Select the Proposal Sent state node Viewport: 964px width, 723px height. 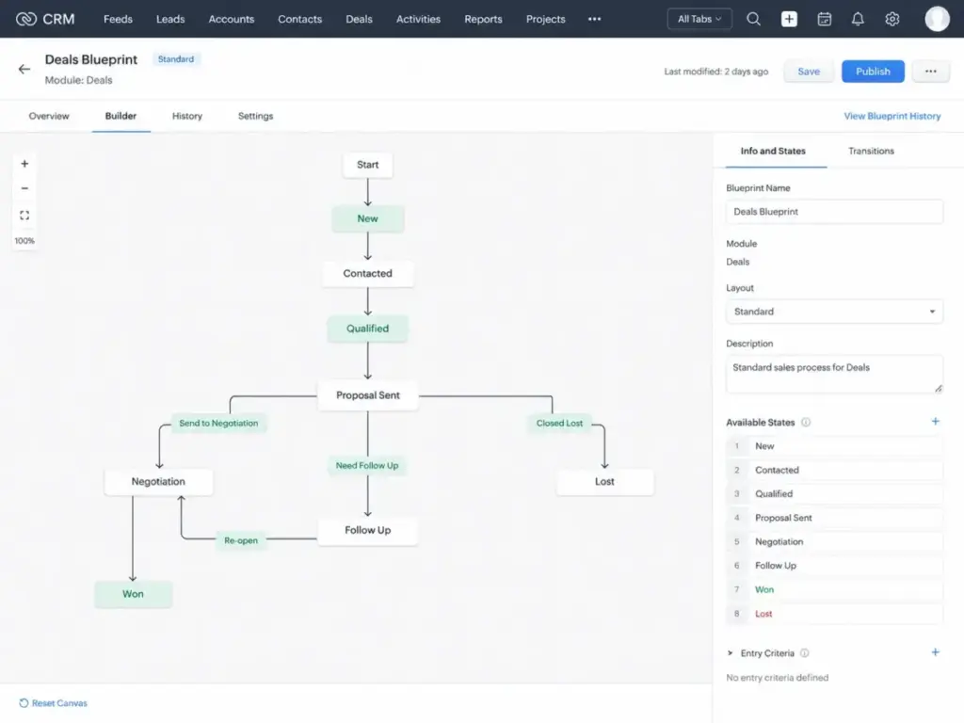coord(368,395)
